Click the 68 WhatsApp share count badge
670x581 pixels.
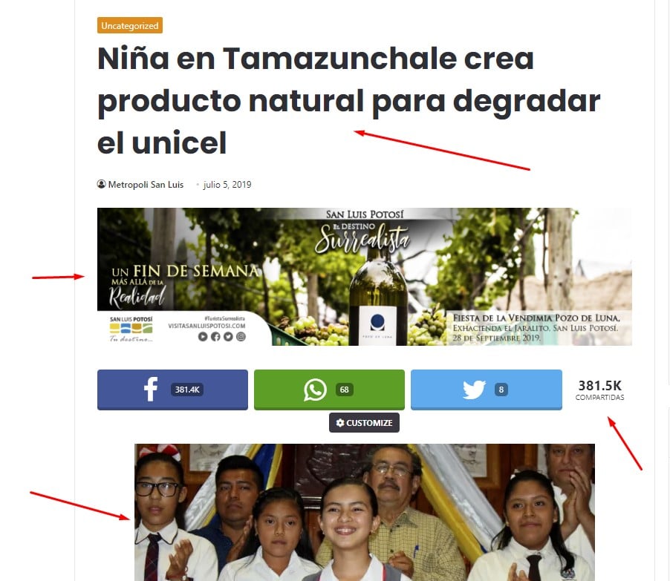pos(345,390)
